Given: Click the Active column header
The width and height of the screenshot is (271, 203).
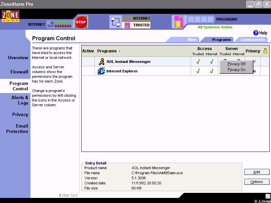Looking at the screenshot, I should coord(88,51).
